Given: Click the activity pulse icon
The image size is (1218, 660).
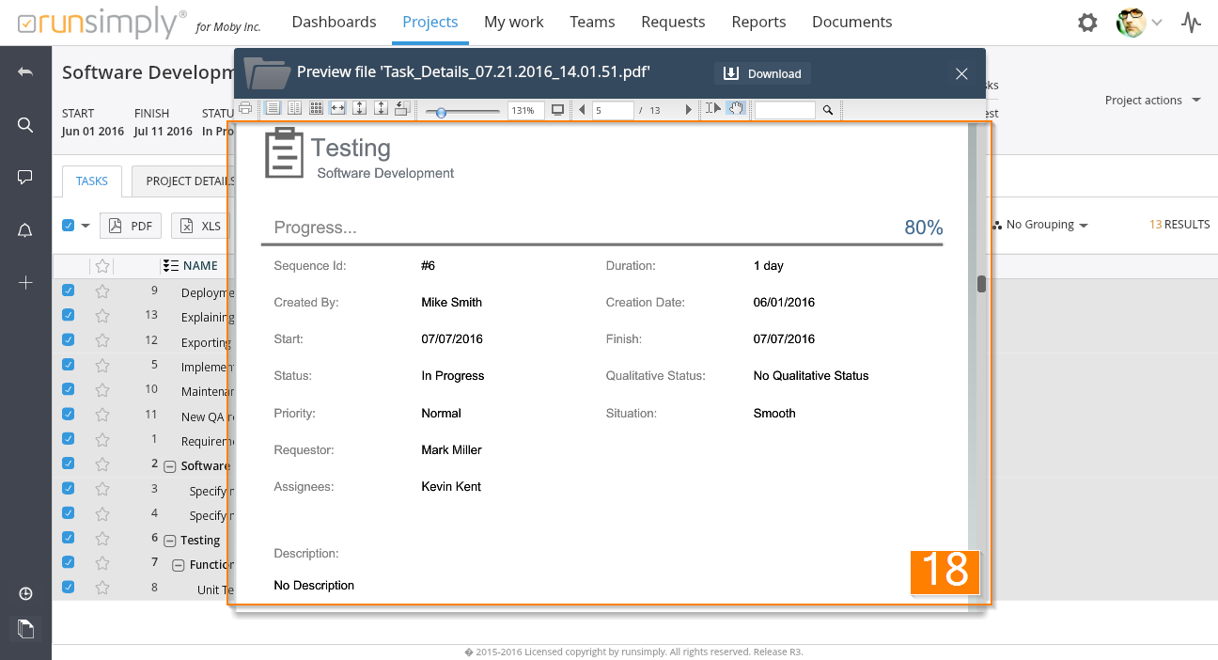Looking at the screenshot, I should click(1192, 23).
